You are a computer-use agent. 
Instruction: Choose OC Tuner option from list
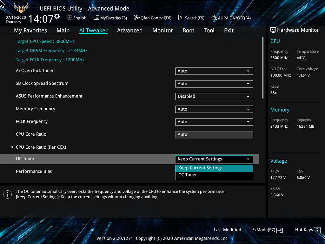(x=214, y=175)
